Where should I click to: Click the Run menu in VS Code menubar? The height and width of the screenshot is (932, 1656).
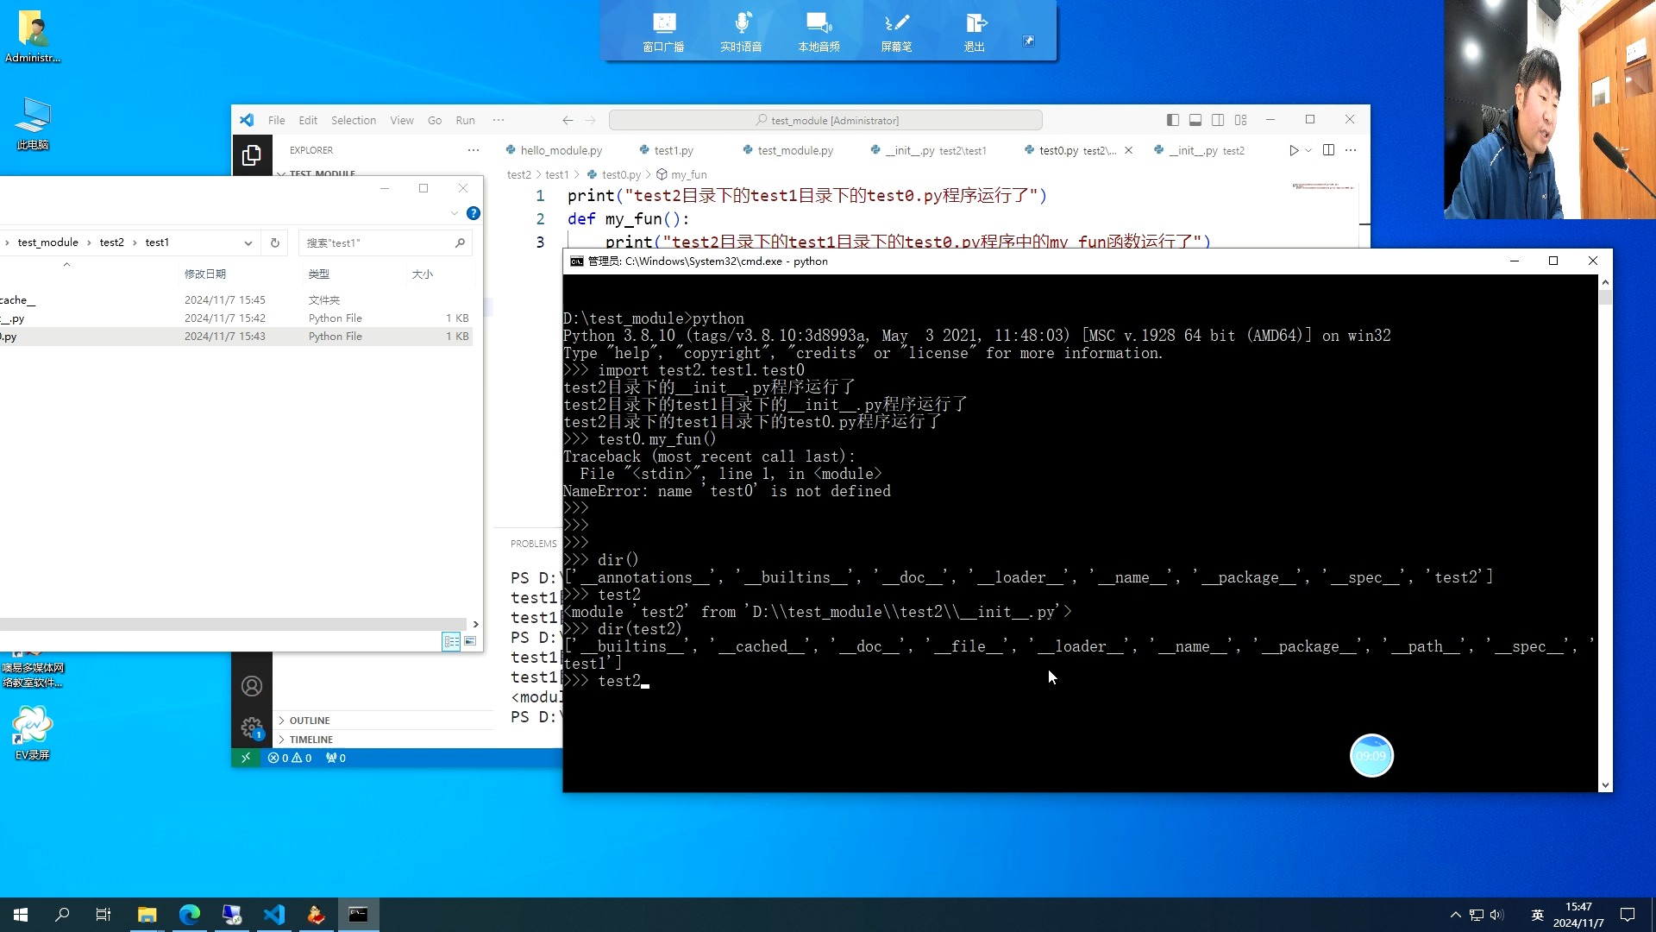click(464, 119)
